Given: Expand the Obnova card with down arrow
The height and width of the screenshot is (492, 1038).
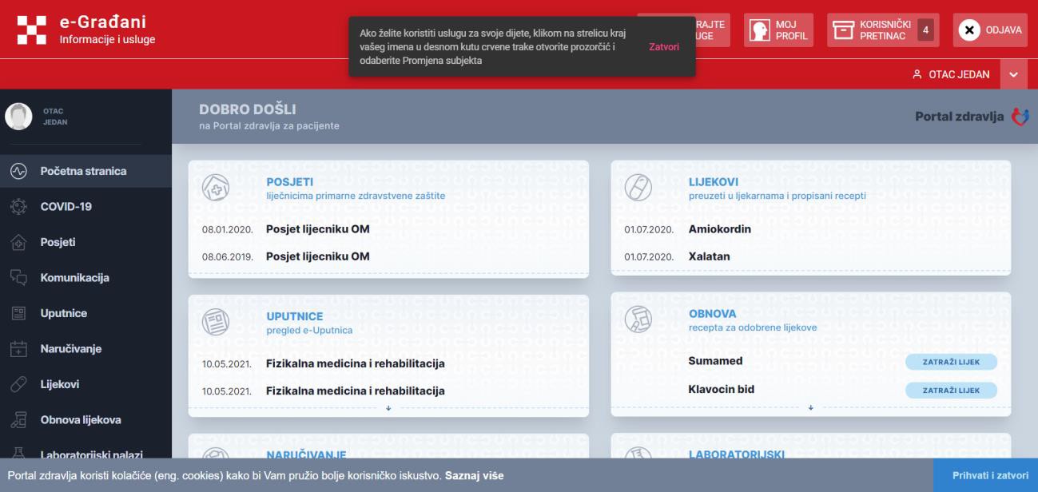Looking at the screenshot, I should (x=810, y=407).
